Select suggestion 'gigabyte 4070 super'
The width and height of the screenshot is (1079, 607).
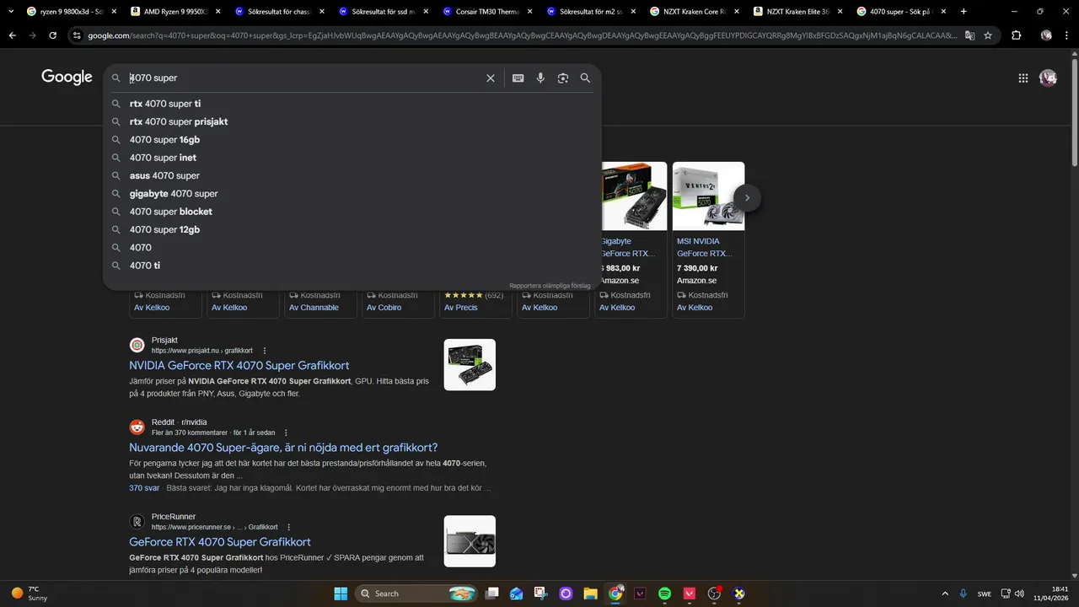[352, 194]
